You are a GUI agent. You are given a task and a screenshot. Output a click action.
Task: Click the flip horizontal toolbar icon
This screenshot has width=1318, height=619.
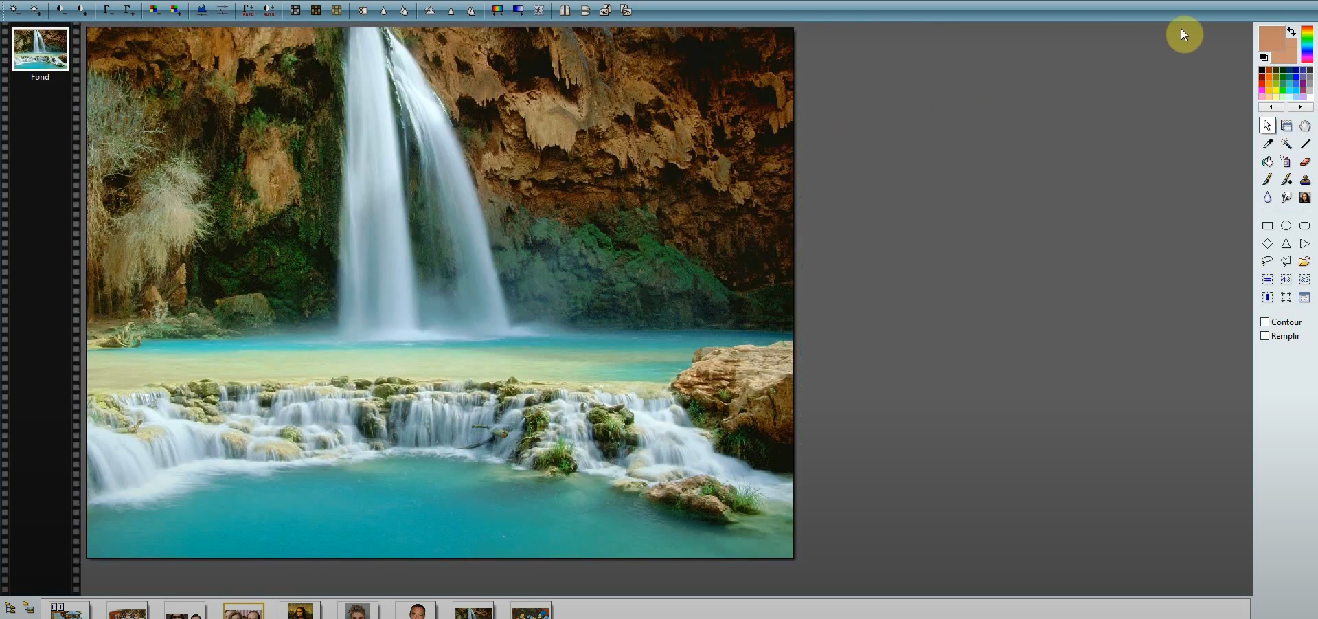tap(565, 10)
